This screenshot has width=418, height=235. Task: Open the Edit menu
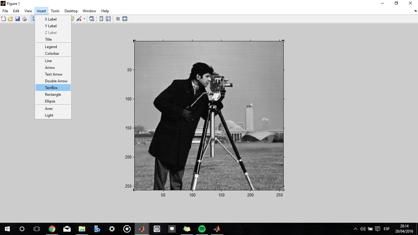16,11
